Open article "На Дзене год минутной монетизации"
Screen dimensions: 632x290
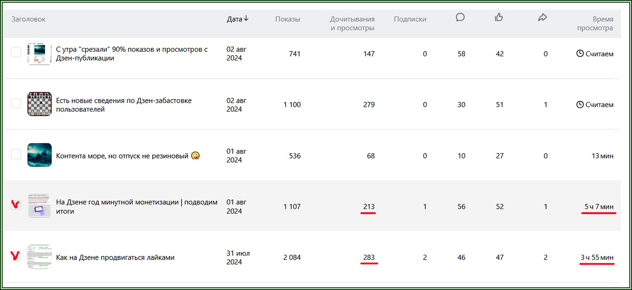click(136, 206)
